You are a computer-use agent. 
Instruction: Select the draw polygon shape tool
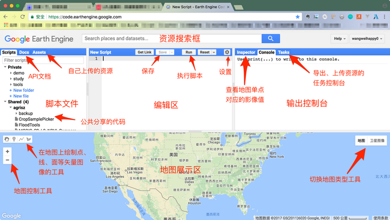29,139
